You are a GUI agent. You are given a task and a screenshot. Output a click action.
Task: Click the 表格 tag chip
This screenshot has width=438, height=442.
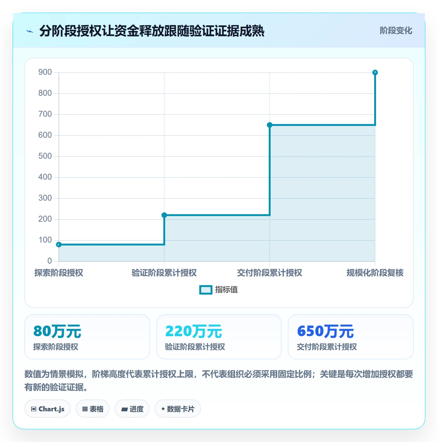[x=93, y=409]
